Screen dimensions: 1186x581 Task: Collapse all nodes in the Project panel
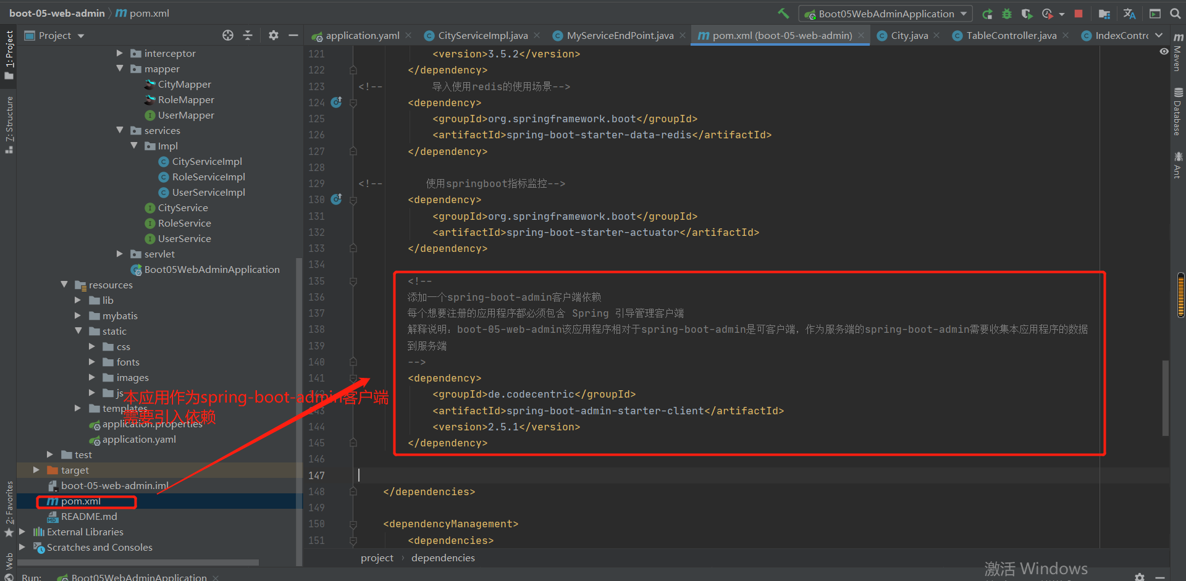pyautogui.click(x=248, y=35)
